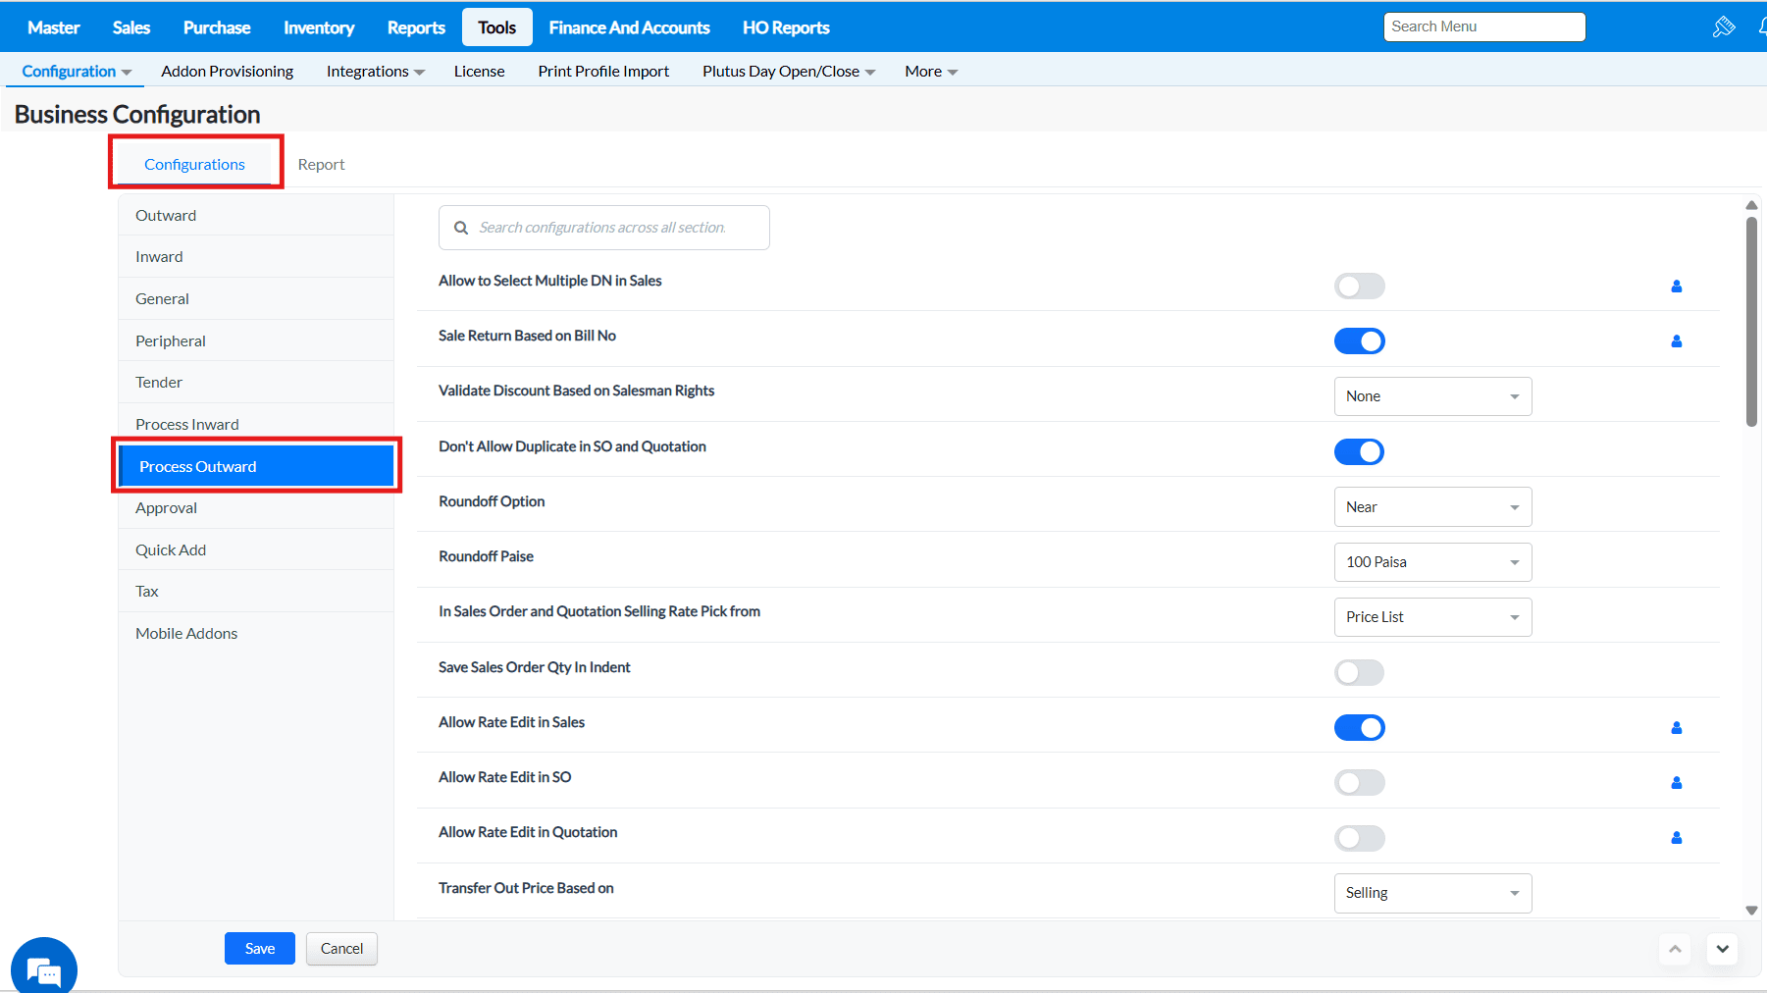Open the Sales menu
The image size is (1767, 993).
click(x=131, y=27)
